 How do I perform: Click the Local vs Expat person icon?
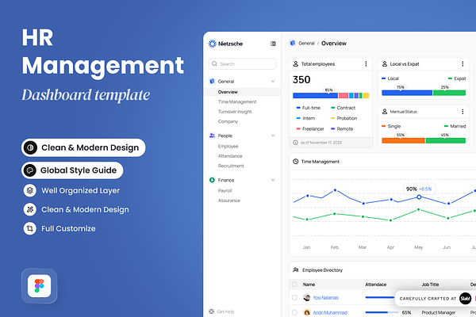385,63
